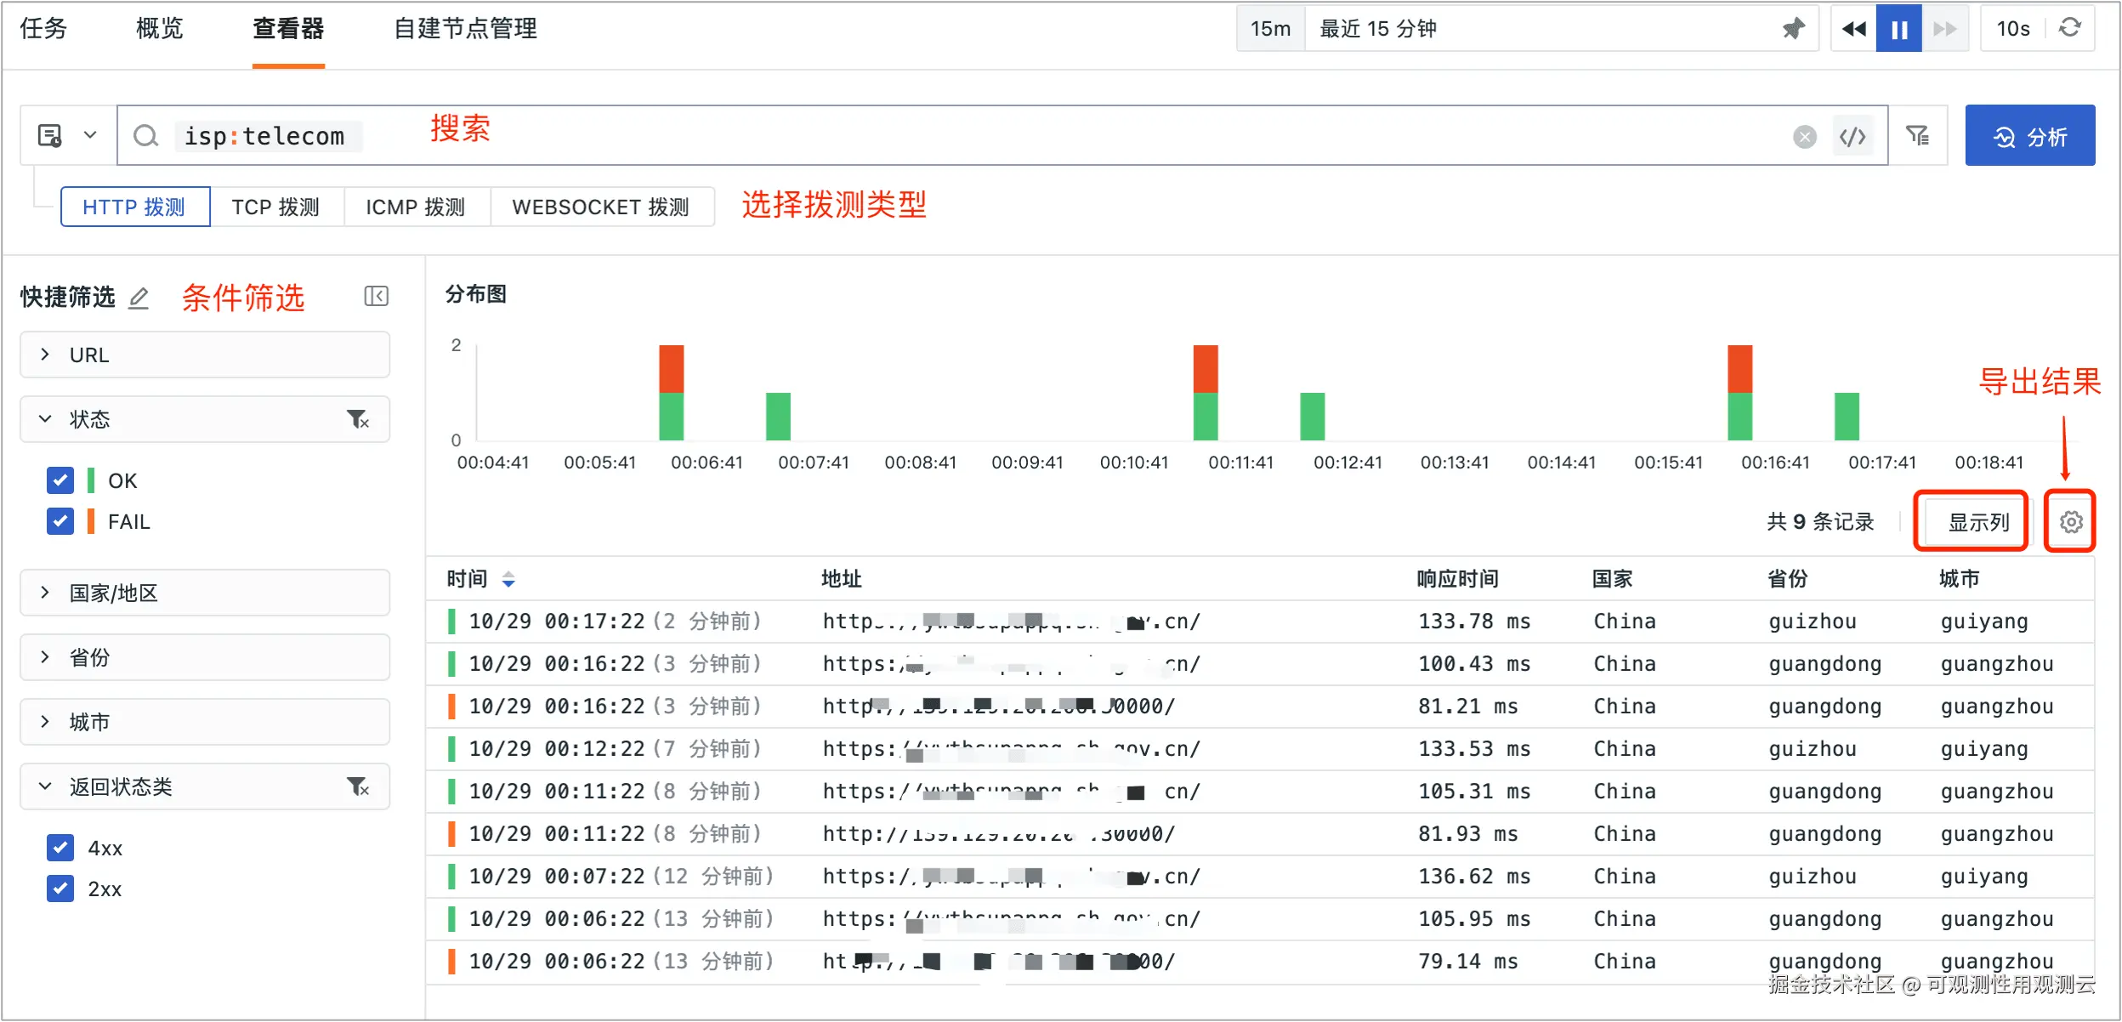Open the 概览 tab

coord(159,29)
